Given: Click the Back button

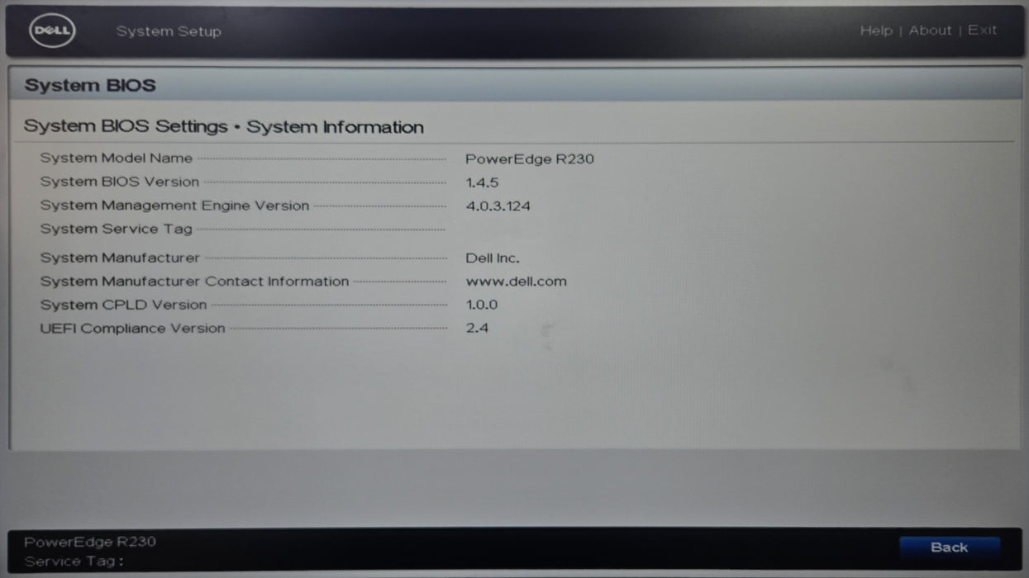Looking at the screenshot, I should pyautogui.click(x=949, y=547).
